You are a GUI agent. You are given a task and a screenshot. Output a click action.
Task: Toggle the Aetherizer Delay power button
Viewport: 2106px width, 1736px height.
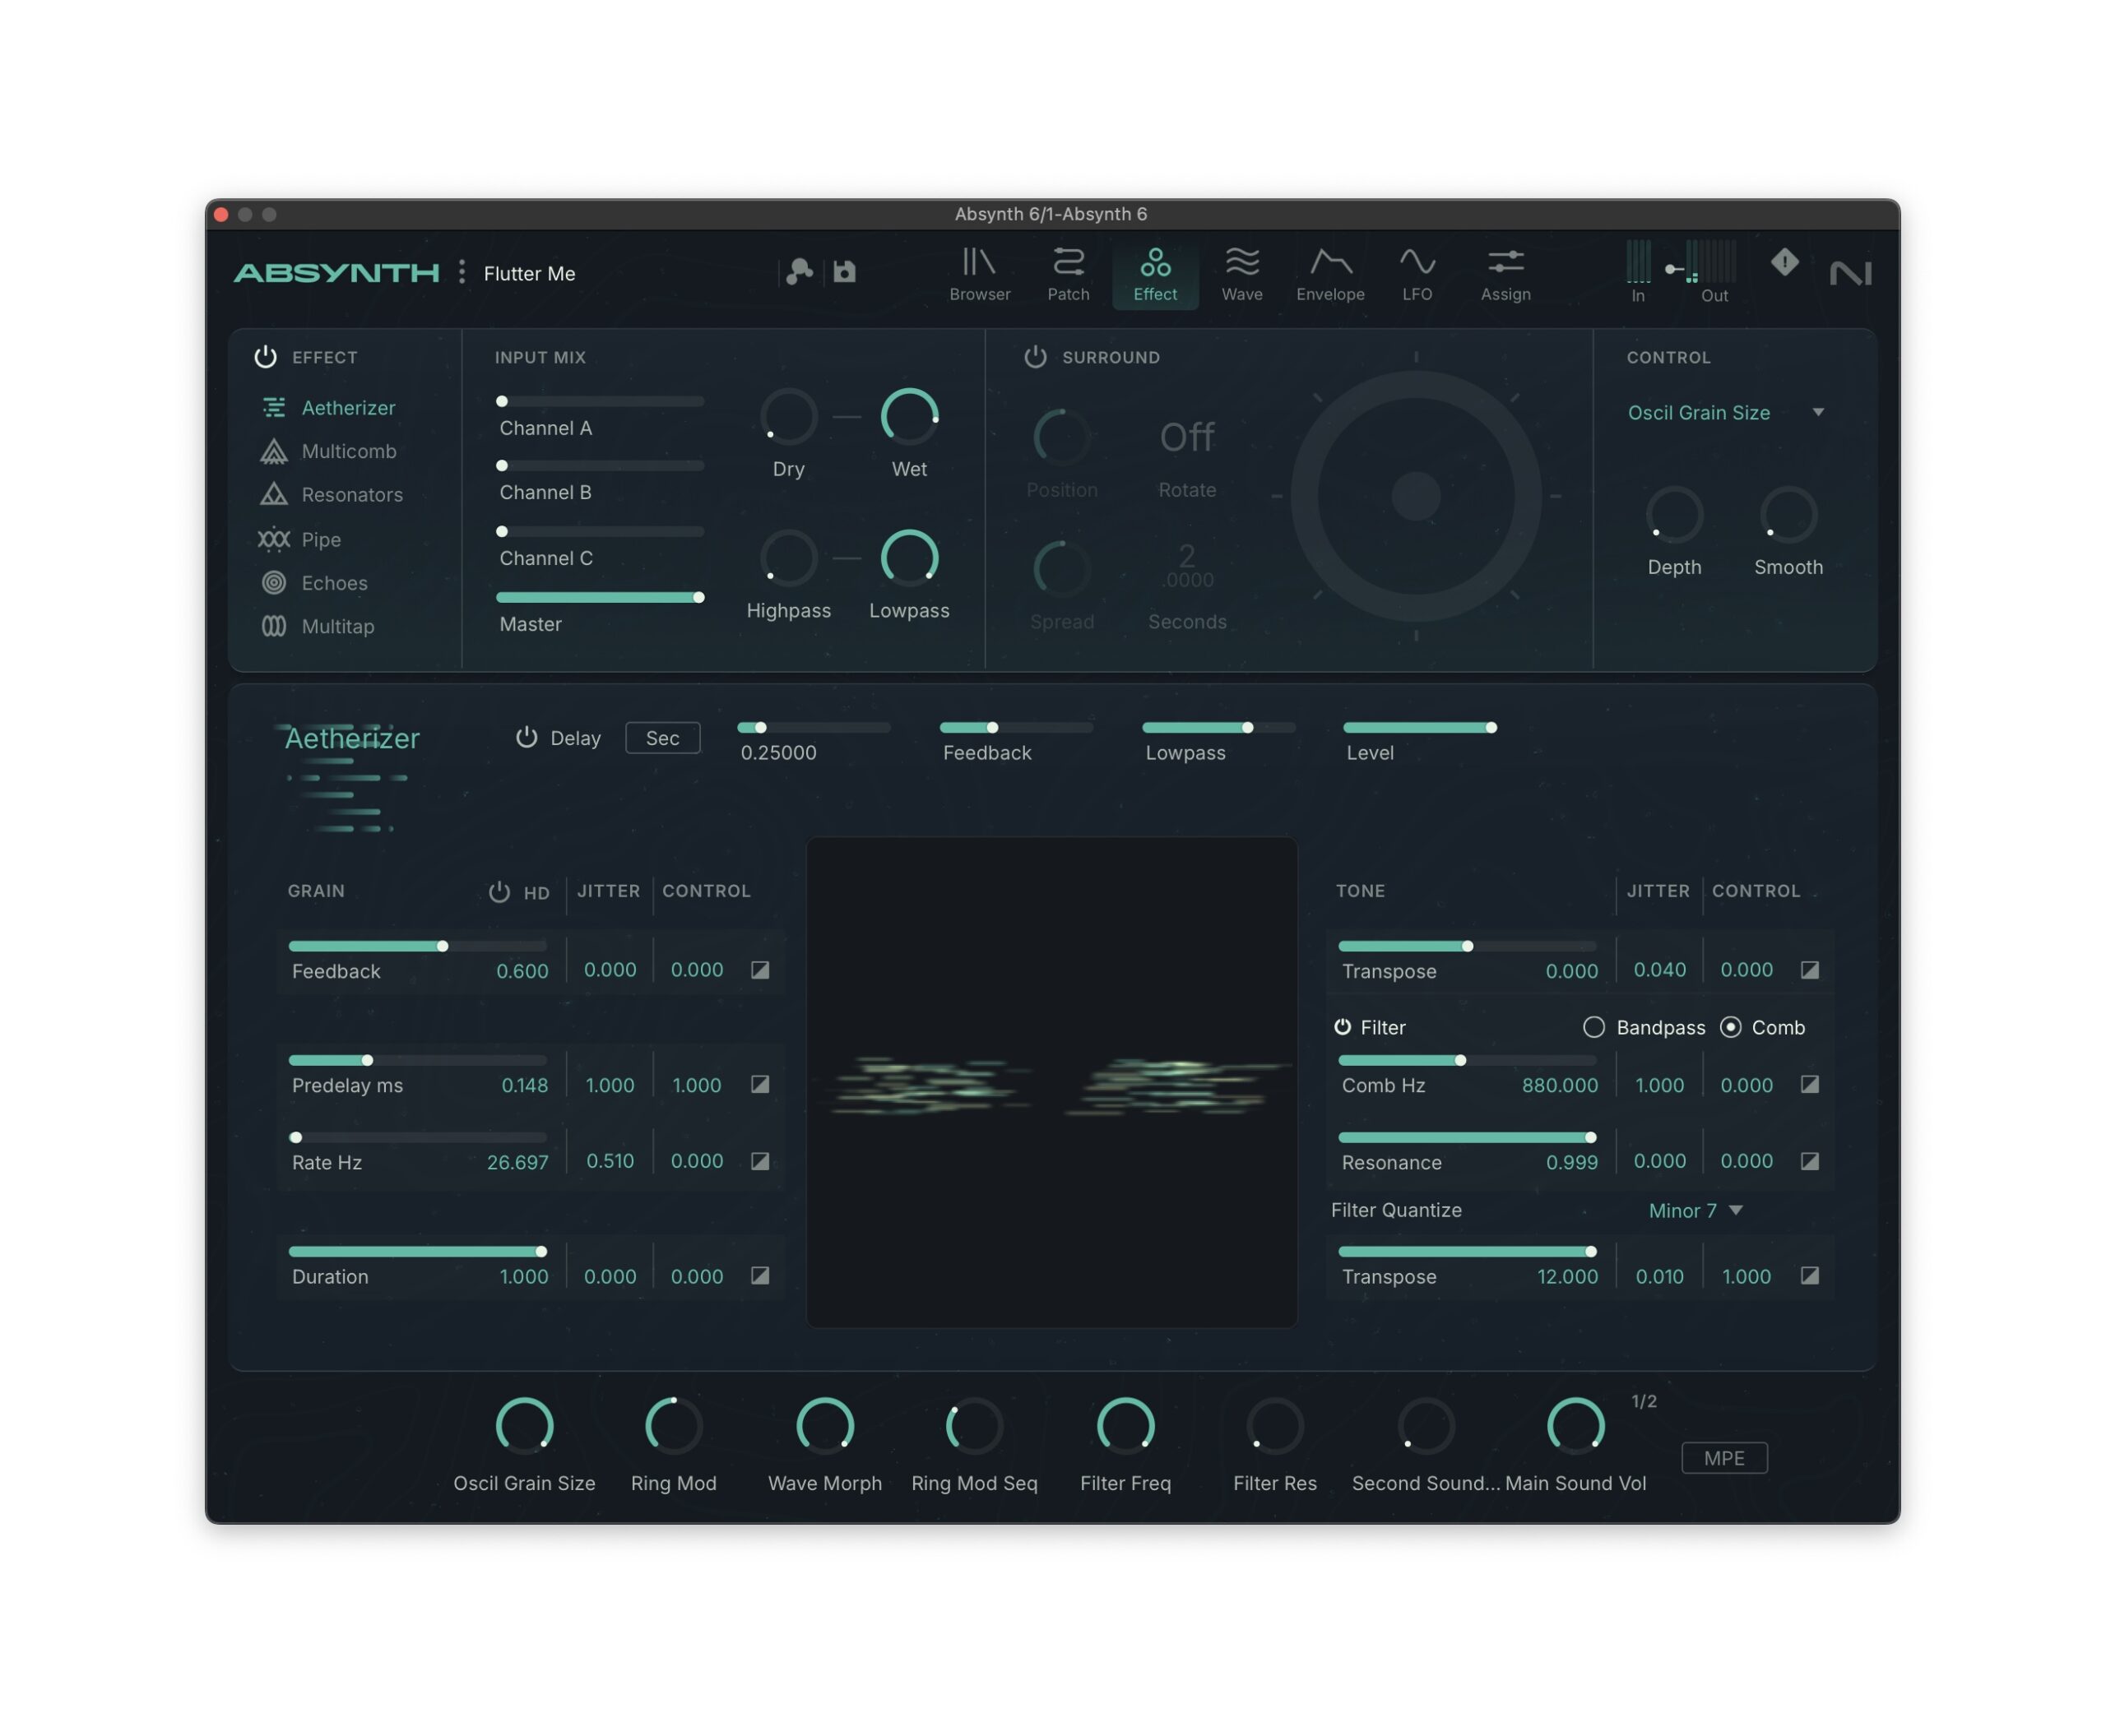click(x=526, y=737)
